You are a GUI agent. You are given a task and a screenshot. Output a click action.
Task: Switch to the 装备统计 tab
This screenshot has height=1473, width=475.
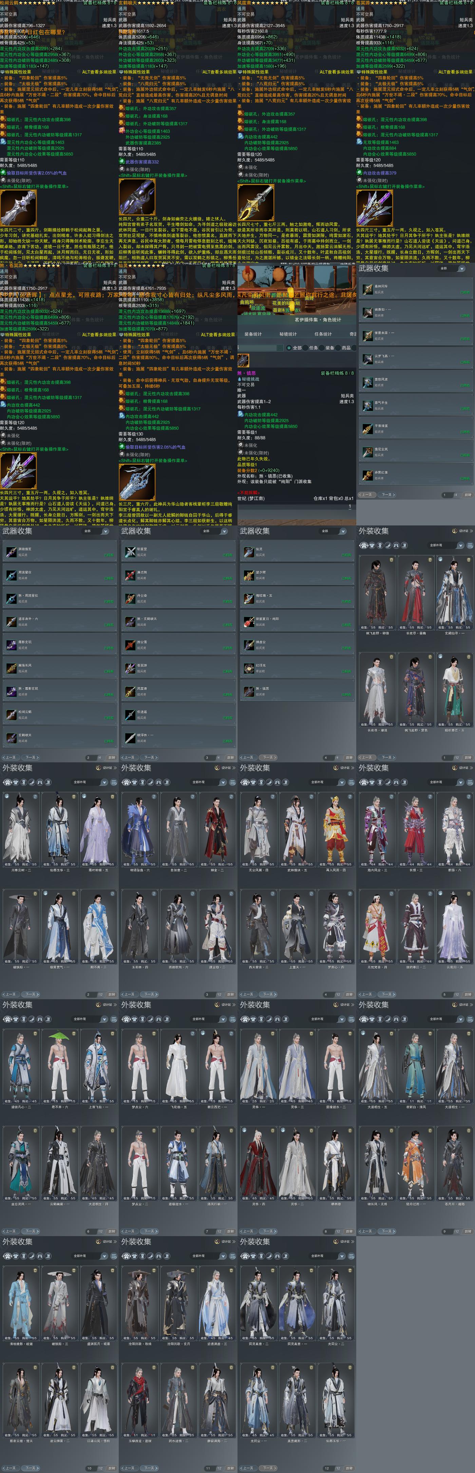coord(253,334)
